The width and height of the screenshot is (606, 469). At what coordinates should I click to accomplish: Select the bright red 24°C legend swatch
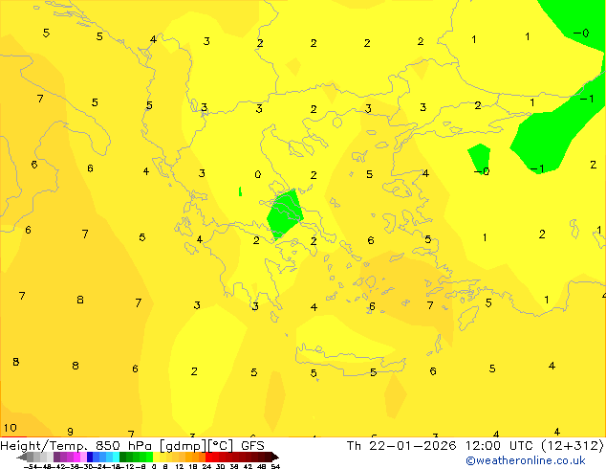click(x=208, y=457)
